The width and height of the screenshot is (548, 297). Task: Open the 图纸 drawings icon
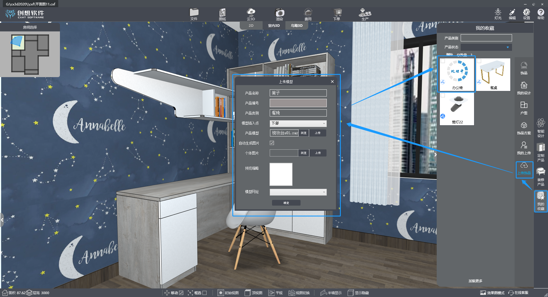(x=222, y=14)
